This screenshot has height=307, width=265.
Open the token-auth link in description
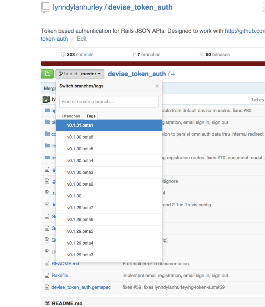54,39
